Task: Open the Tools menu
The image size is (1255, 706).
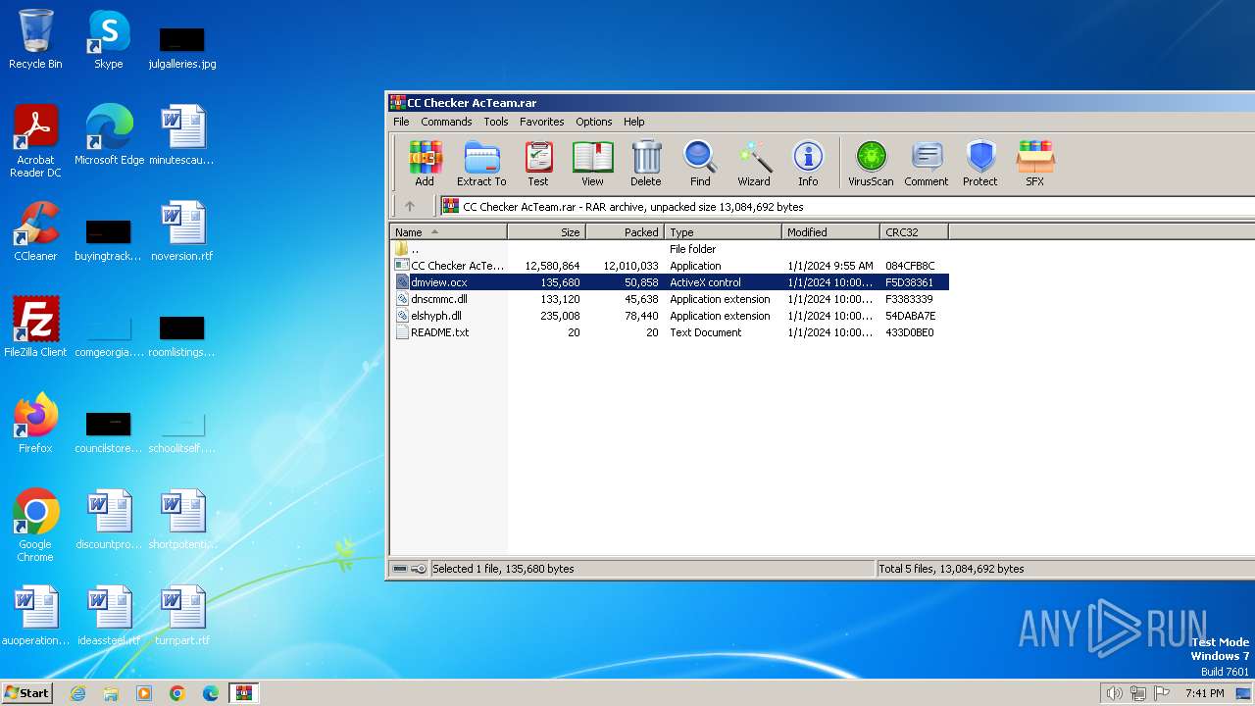Action: (x=496, y=122)
